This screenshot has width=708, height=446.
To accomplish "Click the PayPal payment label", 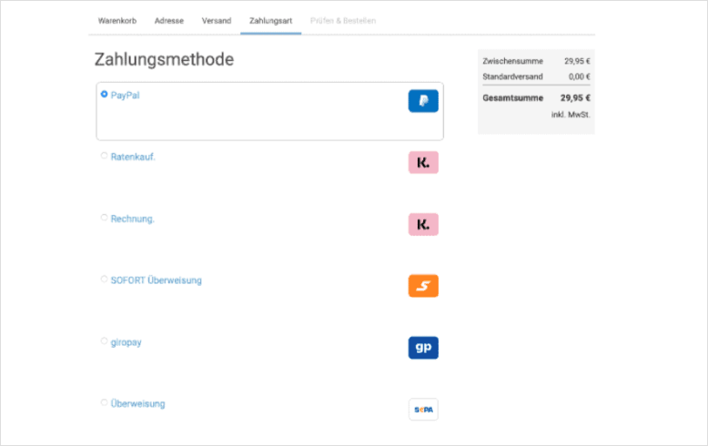I will (125, 96).
